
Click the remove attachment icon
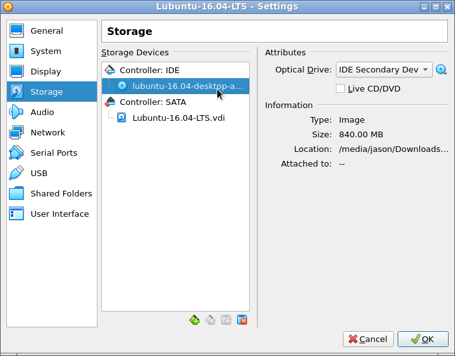[x=242, y=320]
